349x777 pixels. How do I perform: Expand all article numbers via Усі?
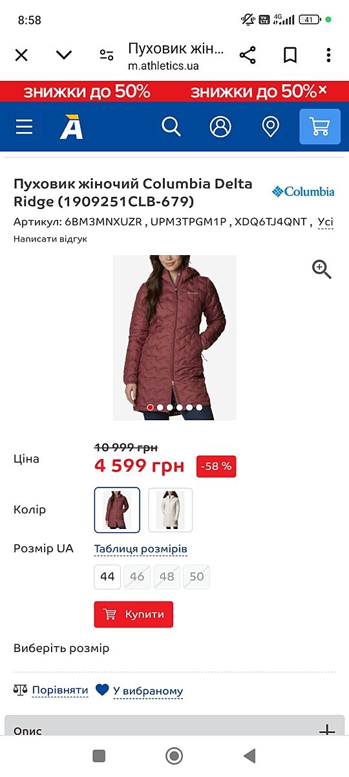pyautogui.click(x=326, y=222)
